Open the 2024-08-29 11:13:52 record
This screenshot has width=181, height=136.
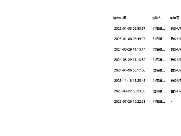coord(130,60)
